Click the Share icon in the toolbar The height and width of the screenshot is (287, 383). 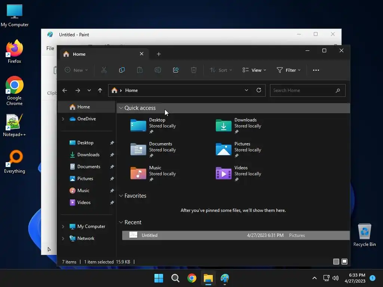(x=176, y=70)
